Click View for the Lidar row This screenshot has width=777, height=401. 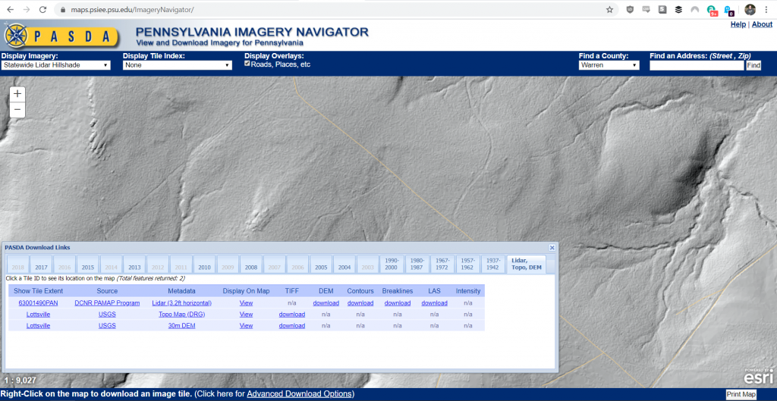(247, 303)
